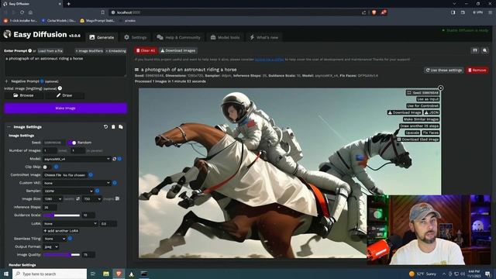The image size is (496, 279).
Task: Open the Sampler dropdown
Action: point(68,191)
